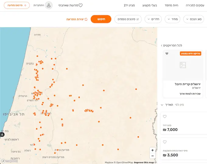Open the מגזין יד2 menu item
This screenshot has height=164, width=207.
pos(129,5)
